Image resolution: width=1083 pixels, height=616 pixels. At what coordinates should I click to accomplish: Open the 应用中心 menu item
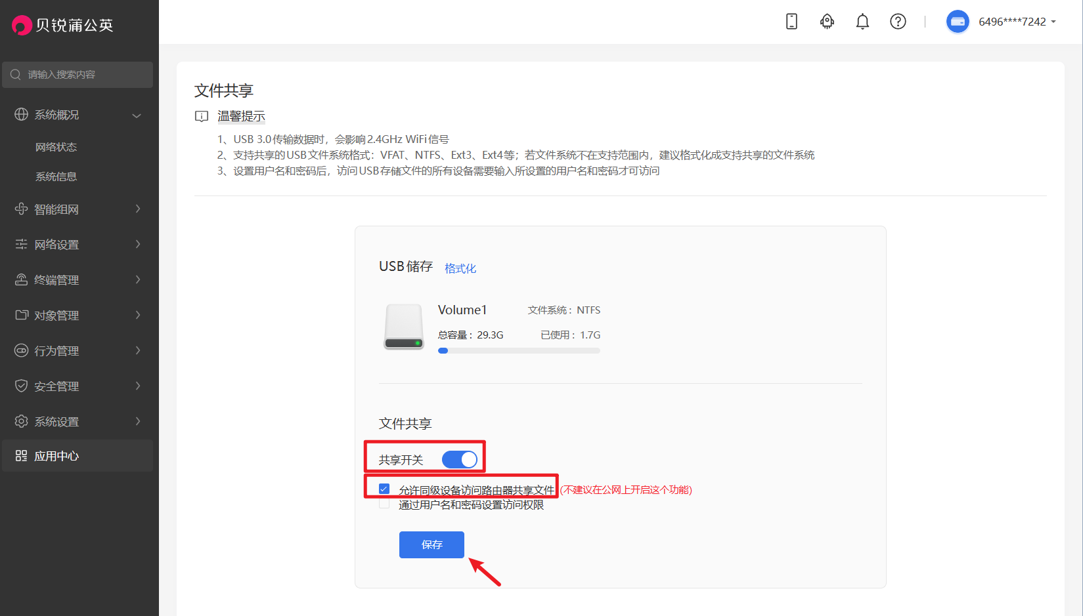click(77, 456)
